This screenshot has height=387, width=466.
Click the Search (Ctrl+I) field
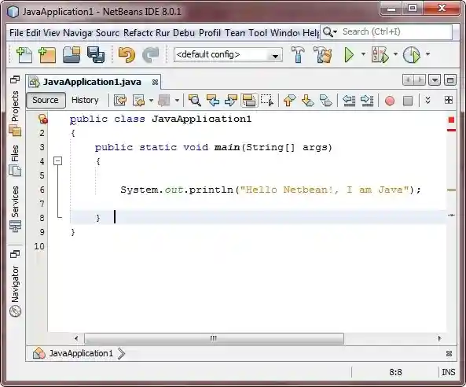pos(395,31)
